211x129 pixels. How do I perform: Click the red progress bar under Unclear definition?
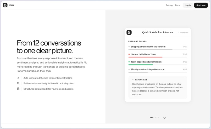point(145,57)
